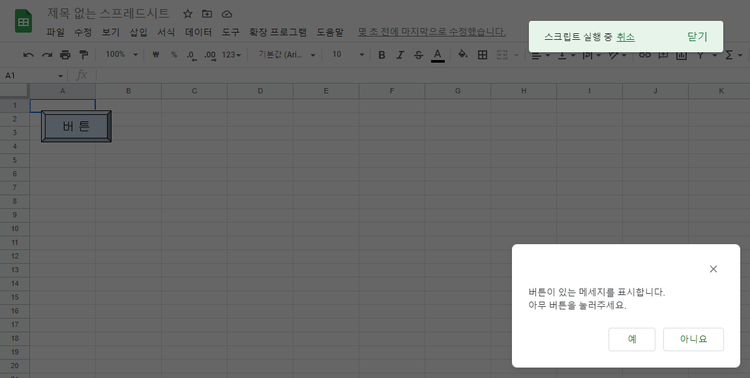Click the spreadsheet title 제목 없는 스프레드시트

pyautogui.click(x=108, y=14)
